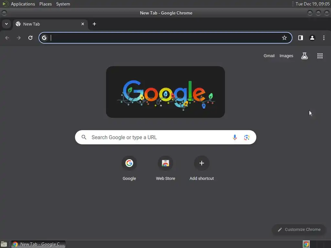Screen dimensions: 331x248
Task: Click the Google G icon in address bar
Action: pyautogui.click(x=44, y=38)
